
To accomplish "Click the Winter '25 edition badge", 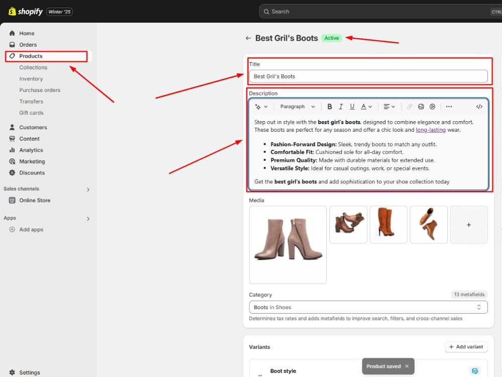I will pyautogui.click(x=60, y=12).
